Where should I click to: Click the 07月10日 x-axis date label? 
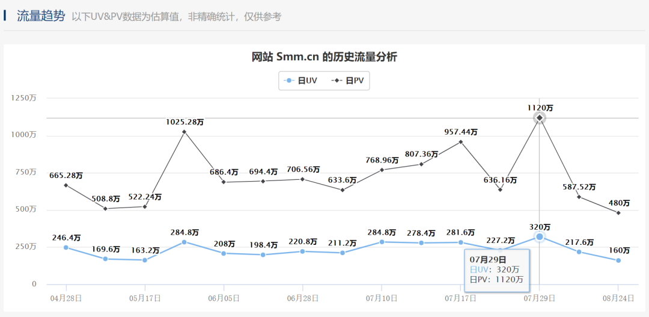pos(382,298)
